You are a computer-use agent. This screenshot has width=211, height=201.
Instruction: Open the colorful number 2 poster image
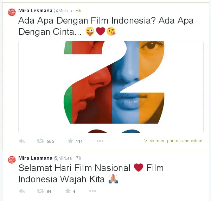pos(111,87)
